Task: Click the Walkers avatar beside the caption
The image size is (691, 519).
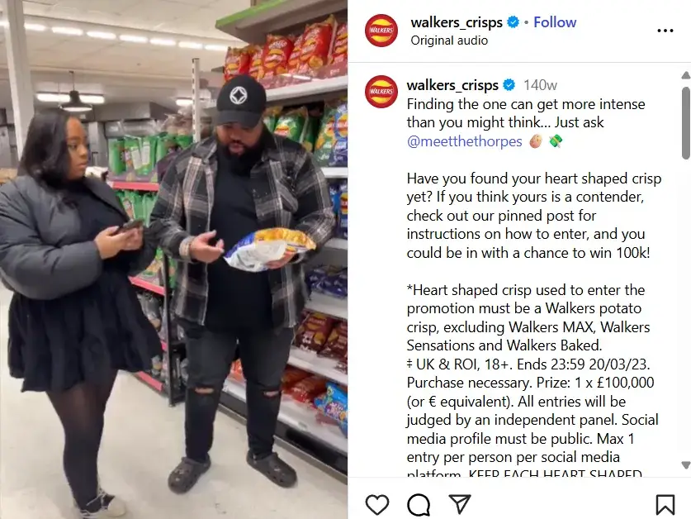Action: [381, 92]
